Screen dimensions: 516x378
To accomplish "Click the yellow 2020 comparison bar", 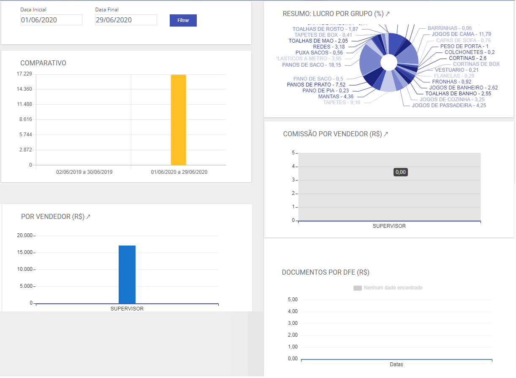I will [178, 120].
